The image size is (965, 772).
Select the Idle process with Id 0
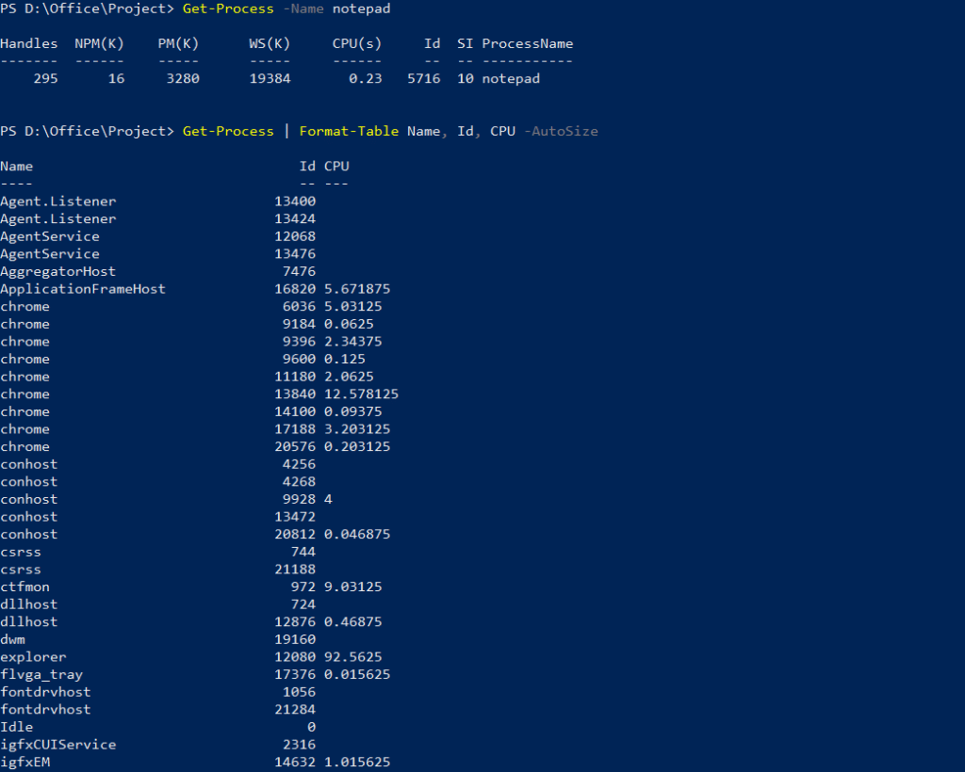click(x=16, y=726)
